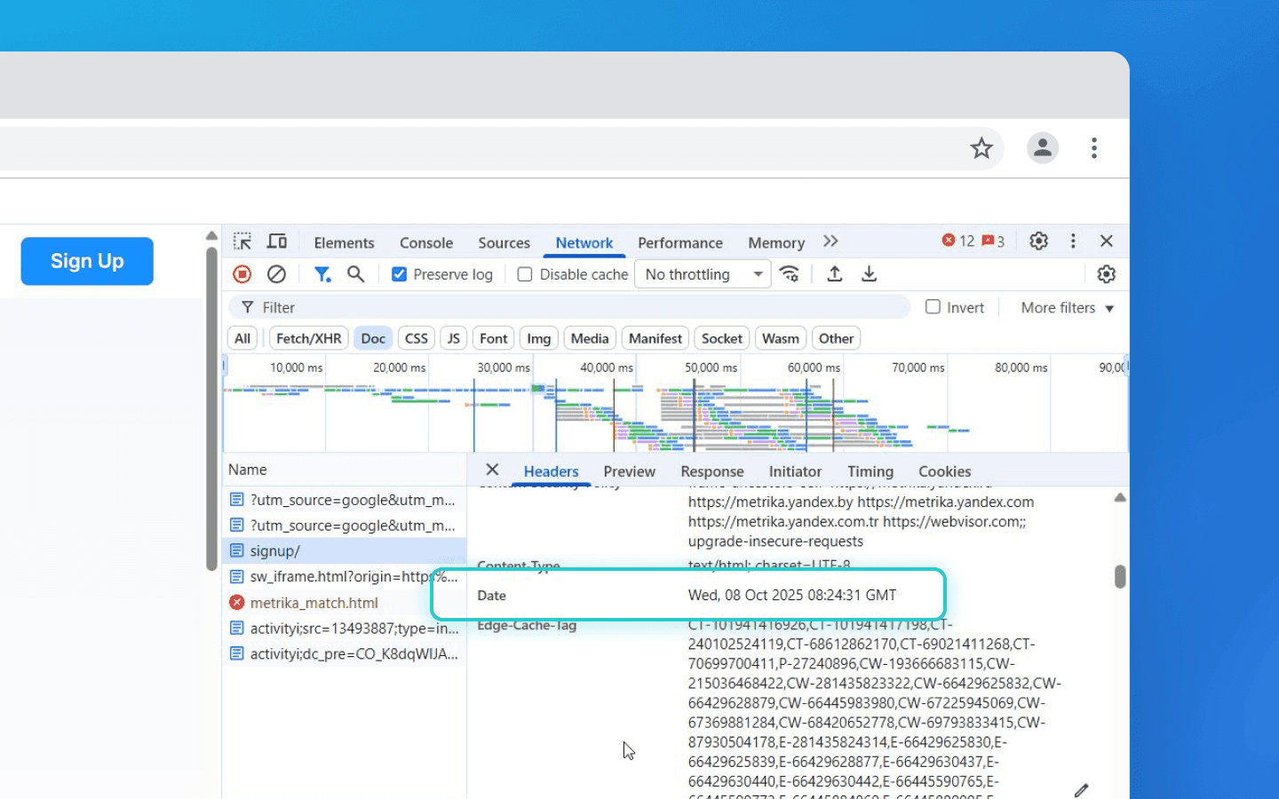Filter by Fetch/XHR requests
The height and width of the screenshot is (799, 1279).
[x=308, y=338]
